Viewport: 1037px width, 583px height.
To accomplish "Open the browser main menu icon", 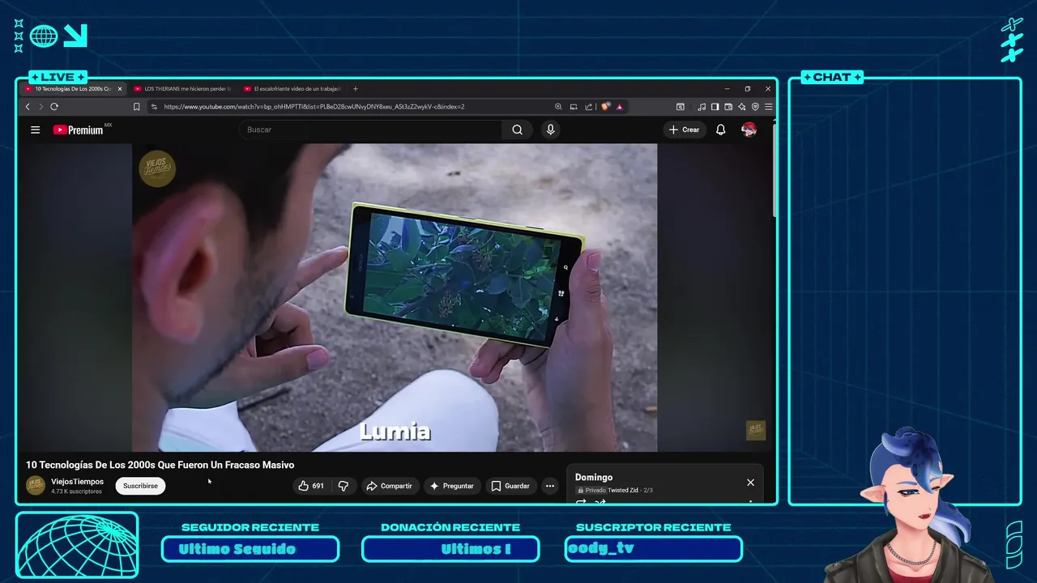I will tap(768, 107).
